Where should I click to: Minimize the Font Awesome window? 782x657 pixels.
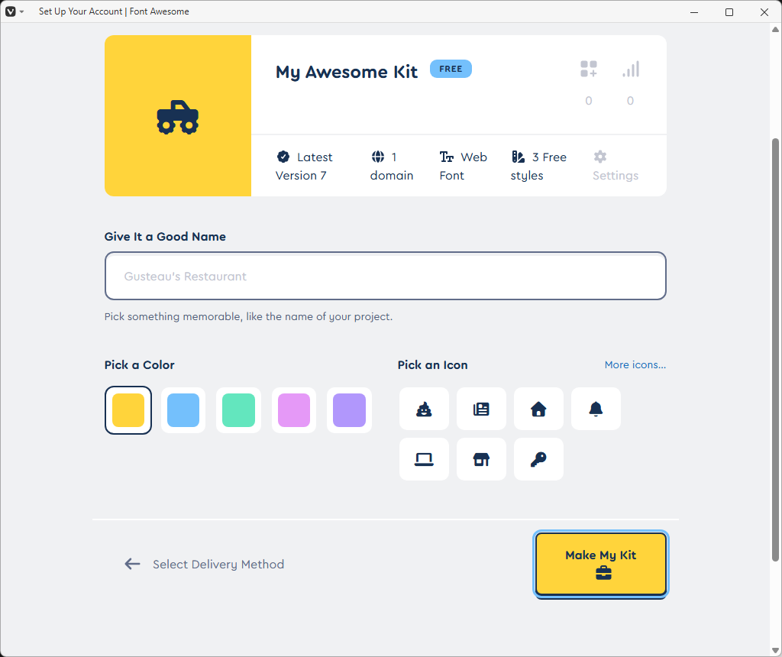point(694,12)
